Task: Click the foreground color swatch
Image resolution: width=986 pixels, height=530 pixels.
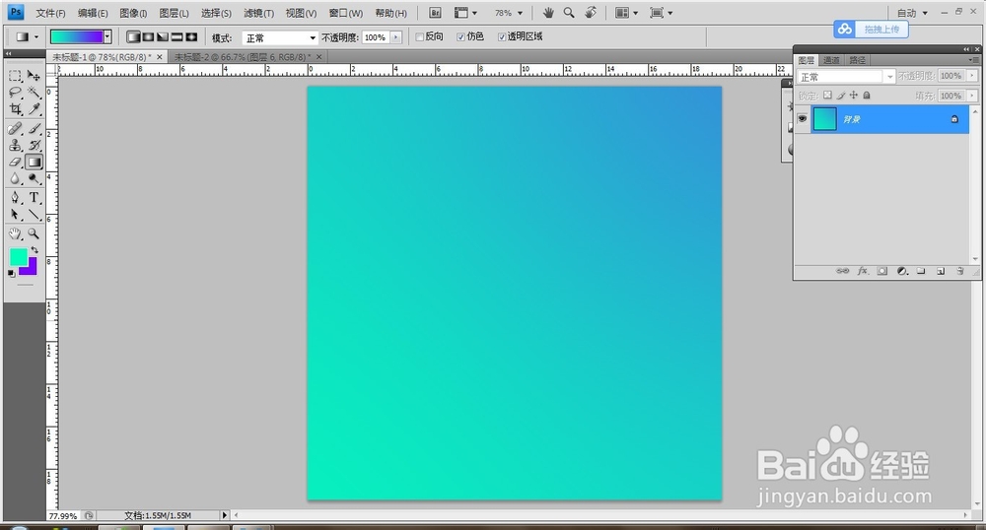Action: 18,257
